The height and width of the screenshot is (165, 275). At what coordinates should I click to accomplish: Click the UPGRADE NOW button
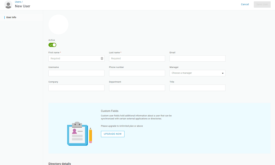112,134
